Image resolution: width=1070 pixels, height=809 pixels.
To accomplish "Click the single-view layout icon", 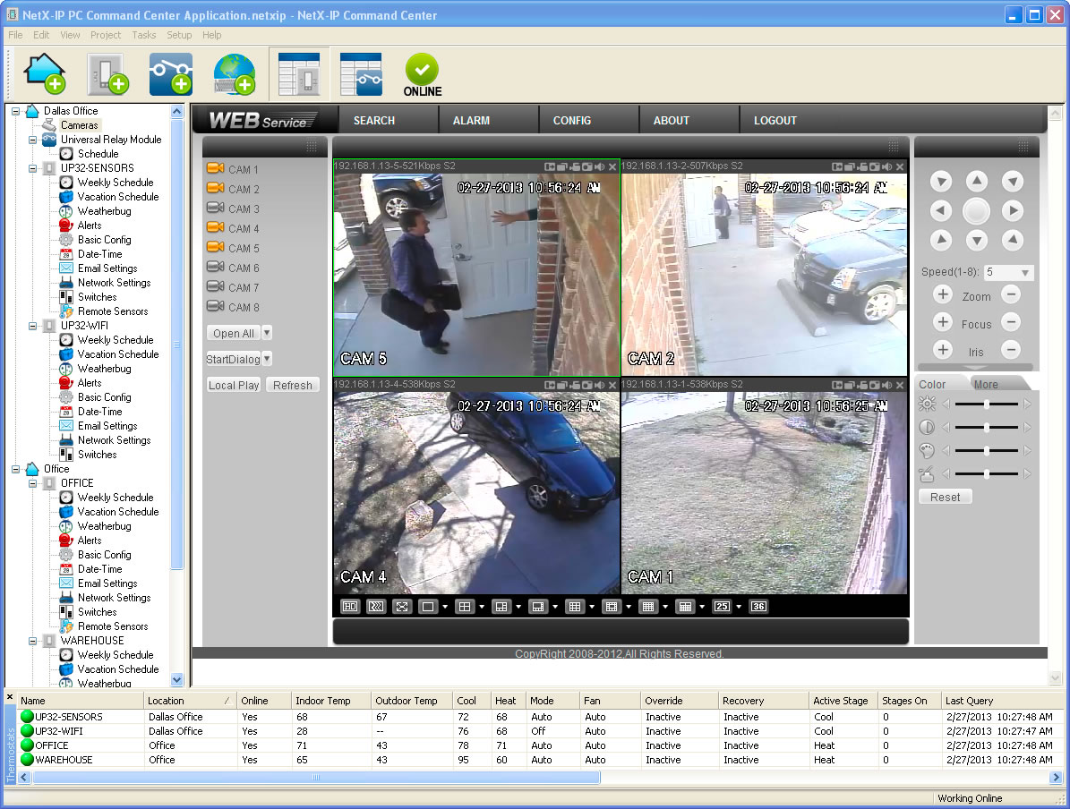I will tap(428, 607).
